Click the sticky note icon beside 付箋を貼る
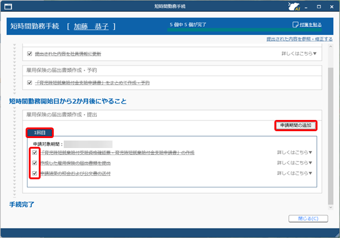Screen dimensions: 340x238 296,24
